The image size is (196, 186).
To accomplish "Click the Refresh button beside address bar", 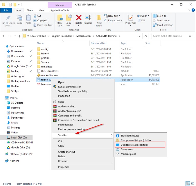I will click(146, 36).
